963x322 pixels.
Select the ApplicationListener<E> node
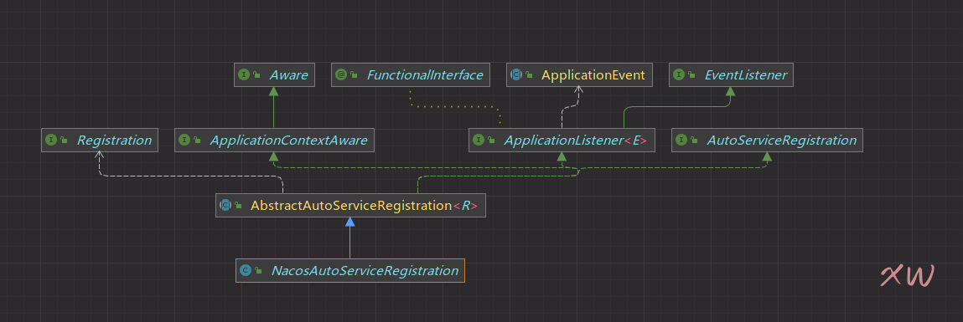562,140
